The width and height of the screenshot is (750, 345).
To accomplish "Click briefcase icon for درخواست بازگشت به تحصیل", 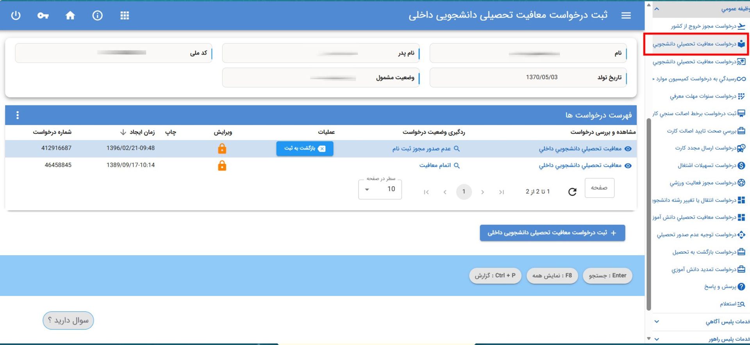I will [741, 252].
